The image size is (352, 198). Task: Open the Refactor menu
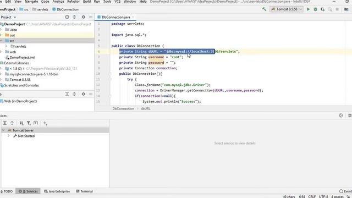(x=73, y=2)
